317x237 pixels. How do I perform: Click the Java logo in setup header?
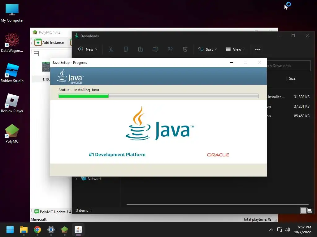(x=70, y=77)
